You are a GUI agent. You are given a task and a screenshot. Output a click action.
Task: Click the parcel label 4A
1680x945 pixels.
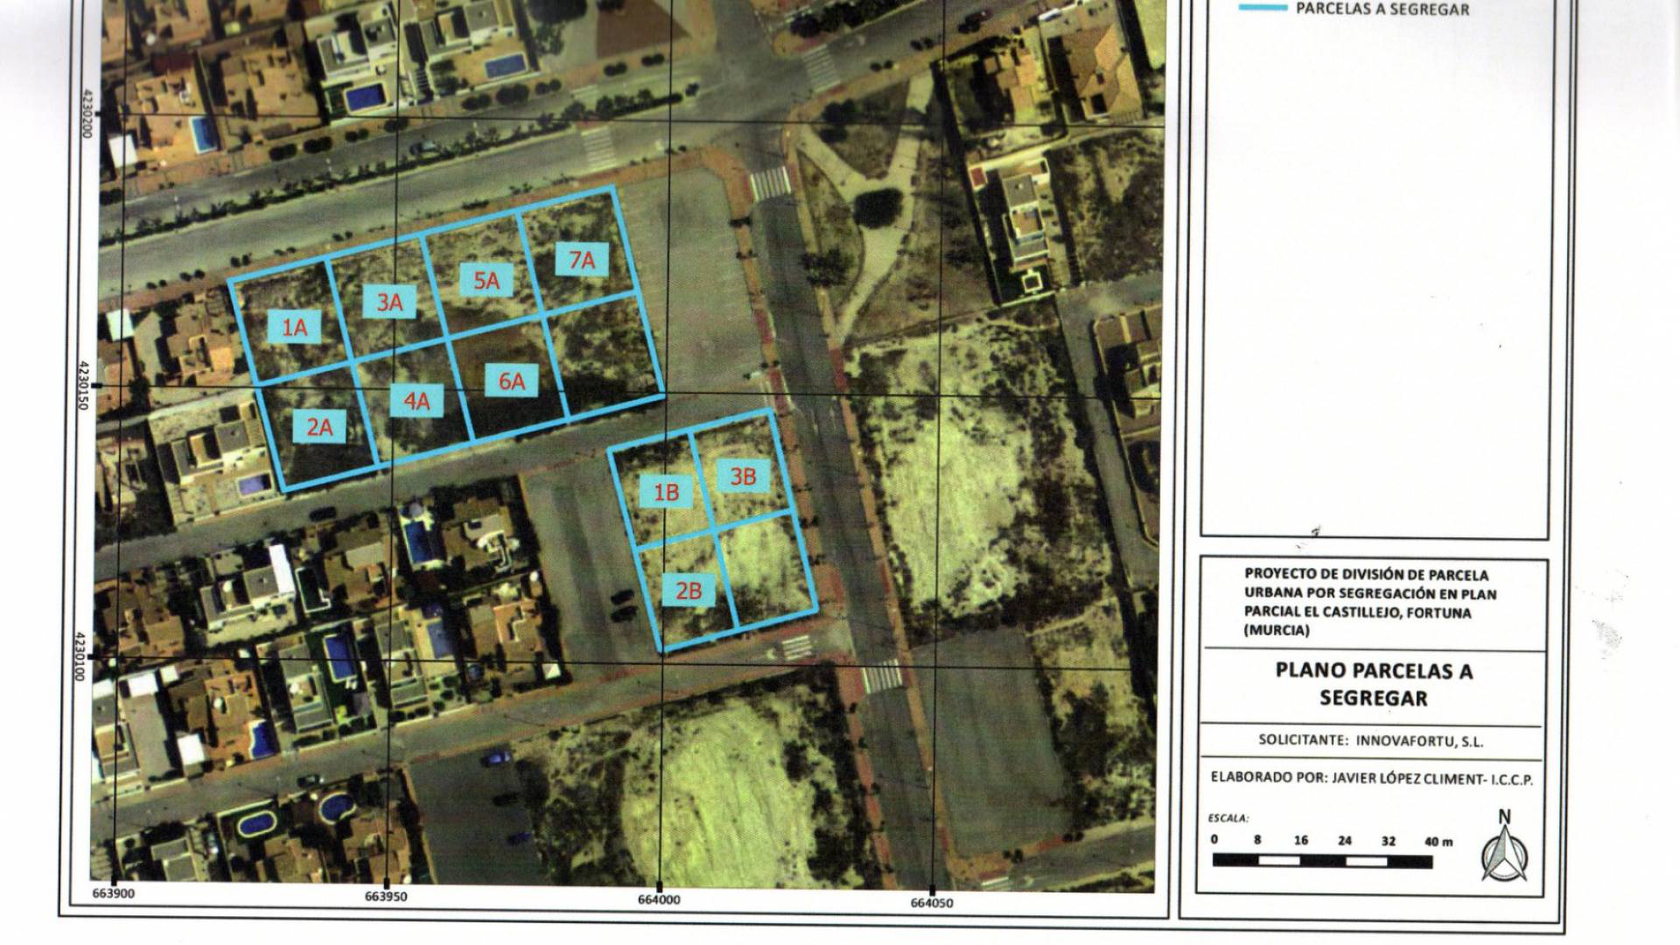(x=416, y=401)
